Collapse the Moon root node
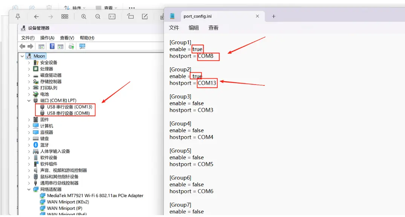Screen dimensions: 405x217 pos(22,56)
